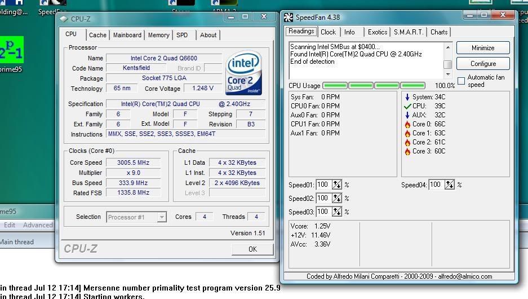
Task: Click the Vcore 1.25V reading in SpeedFan
Action: [x=310, y=226]
